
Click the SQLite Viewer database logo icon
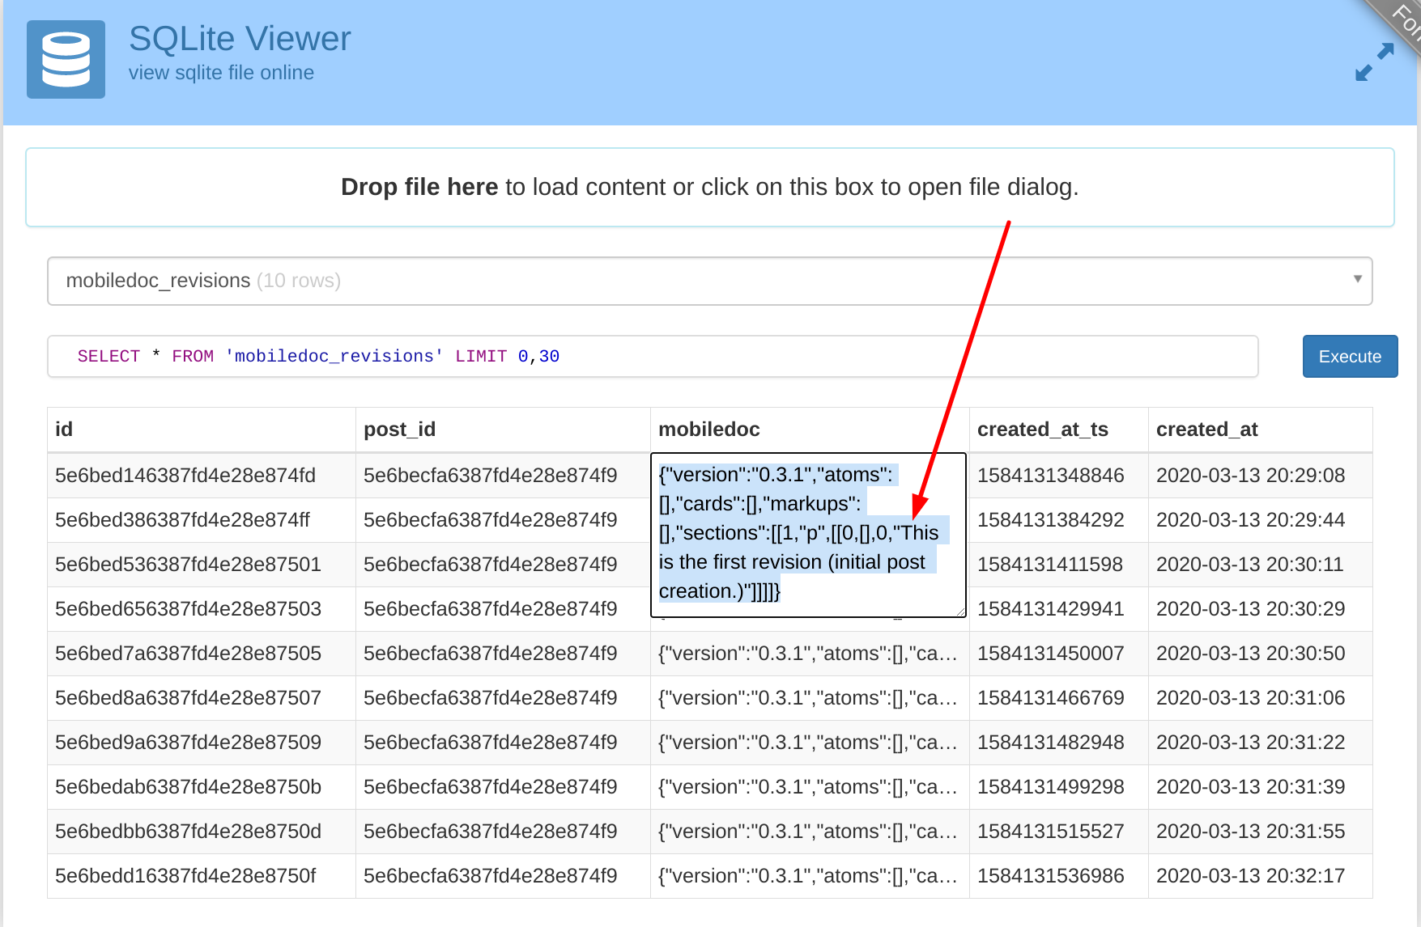click(x=66, y=59)
